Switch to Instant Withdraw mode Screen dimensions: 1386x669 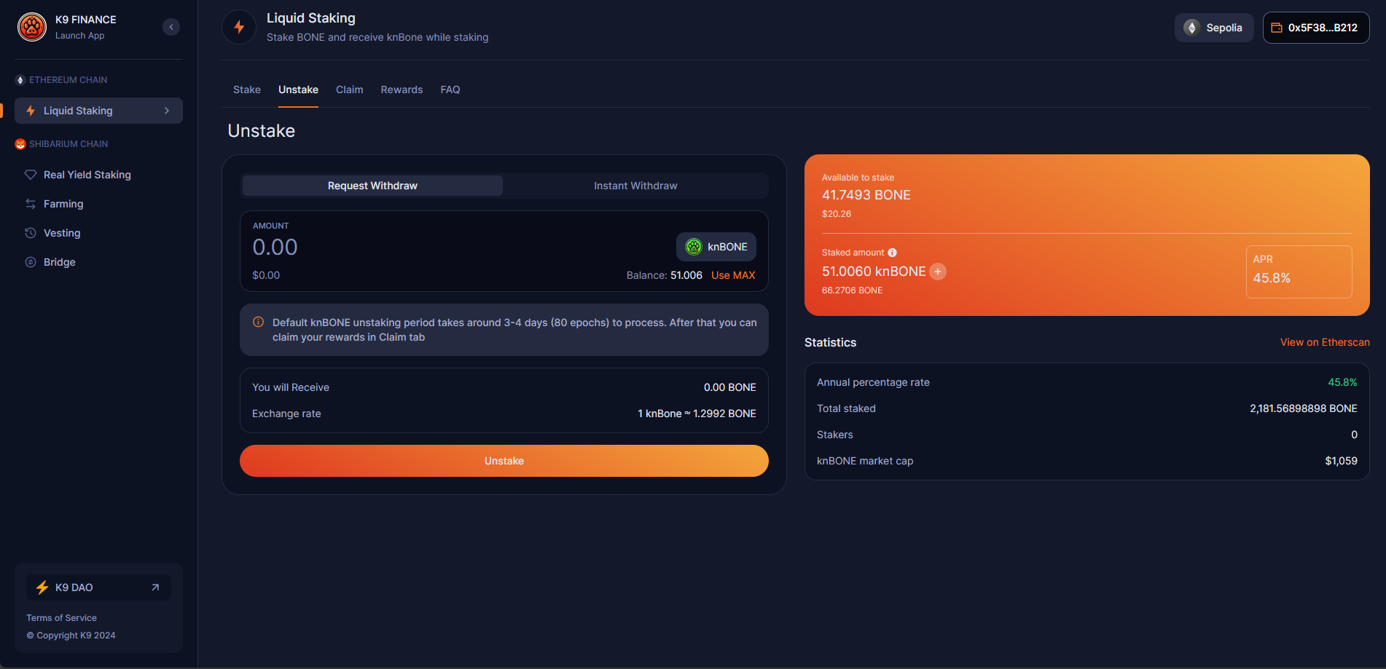(x=635, y=186)
